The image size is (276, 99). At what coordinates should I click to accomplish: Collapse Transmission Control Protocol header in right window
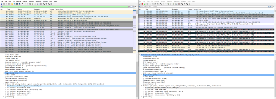[x=140, y=55]
